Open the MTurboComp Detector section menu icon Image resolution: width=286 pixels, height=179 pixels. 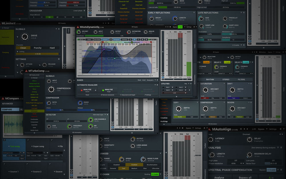pyautogui.click(x=107, y=115)
